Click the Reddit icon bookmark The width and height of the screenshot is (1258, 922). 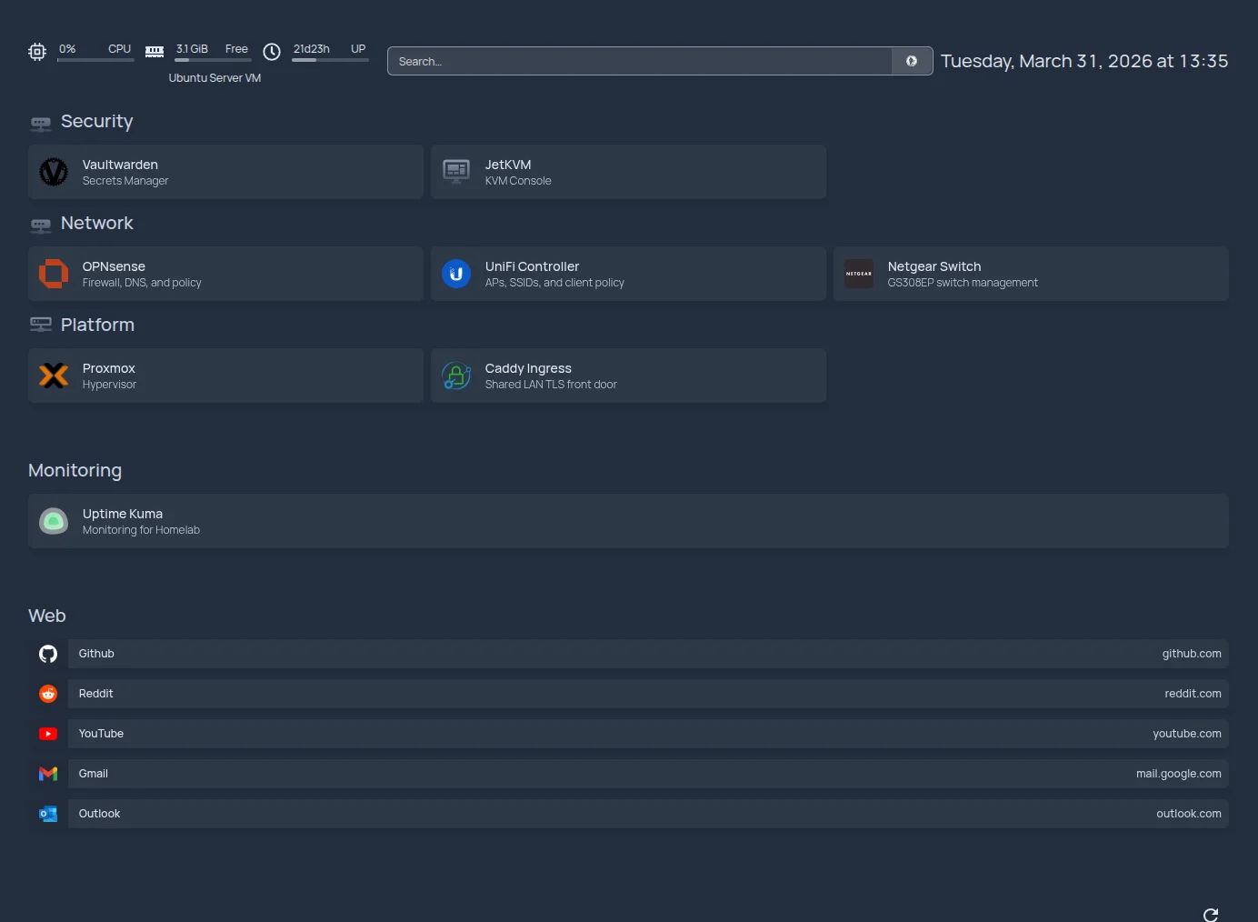click(47, 694)
